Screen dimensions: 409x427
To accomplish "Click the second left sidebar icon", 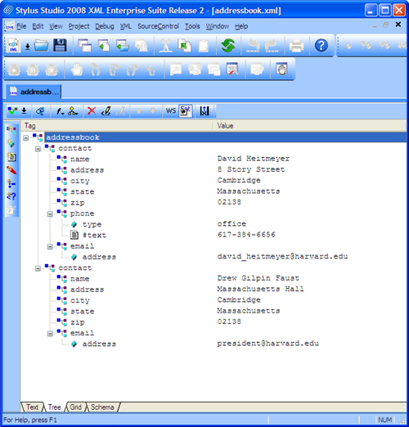I will [11, 143].
